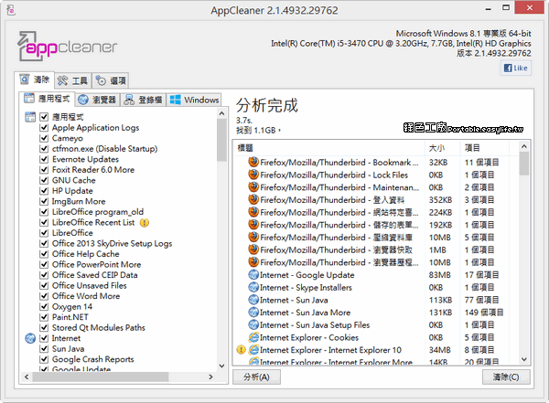Click results list scroll down arrow
Image resolution: width=549 pixels, height=403 pixels.
point(524,359)
